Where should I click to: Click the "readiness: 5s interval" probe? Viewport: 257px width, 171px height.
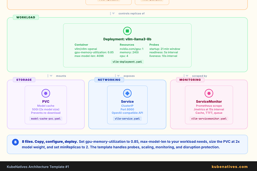(x=164, y=52)
